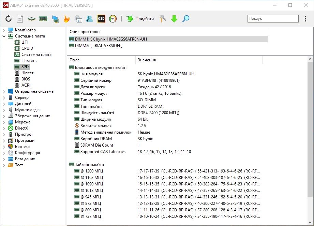Start the flame stability test icon
The image size is (314, 226).
66,19
